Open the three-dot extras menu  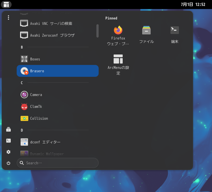(x=8, y=18)
